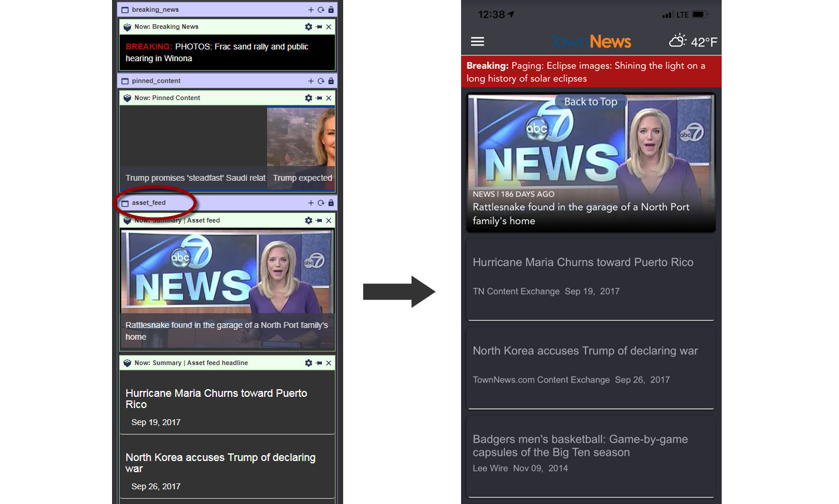Click editor headline North Korea accuses Trump
The width and height of the screenshot is (839, 504).
221,463
